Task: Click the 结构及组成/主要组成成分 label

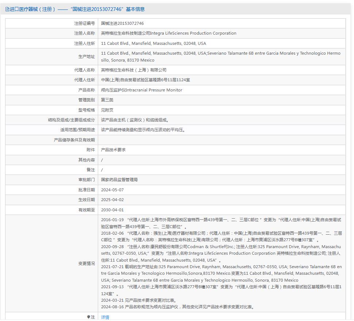Action: pyautogui.click(x=71, y=120)
